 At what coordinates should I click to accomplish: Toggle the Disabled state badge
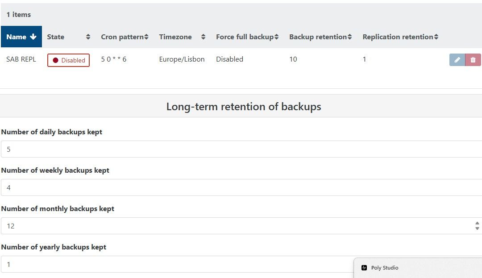coord(69,60)
